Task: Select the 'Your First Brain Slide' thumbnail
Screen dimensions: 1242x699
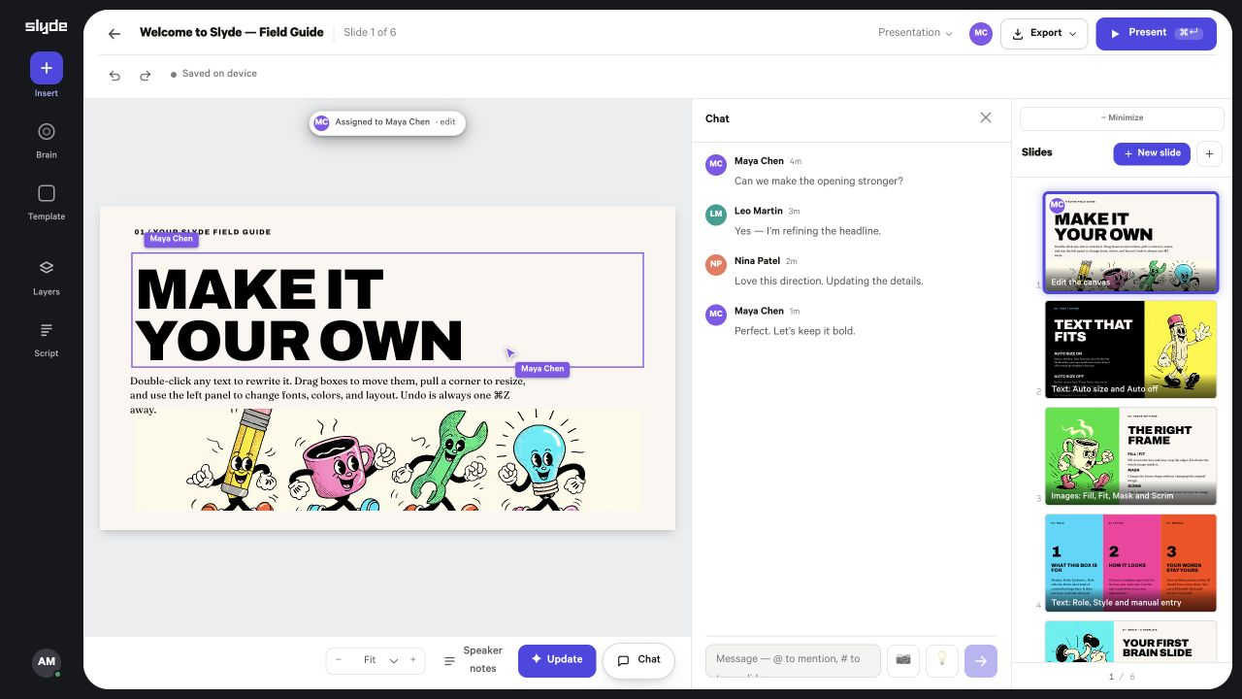Action: click(1130, 643)
